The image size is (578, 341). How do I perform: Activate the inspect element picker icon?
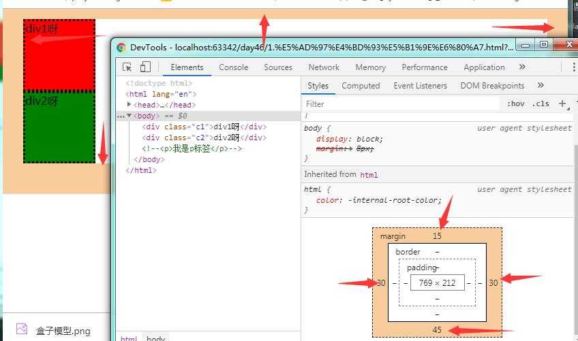coord(127,67)
